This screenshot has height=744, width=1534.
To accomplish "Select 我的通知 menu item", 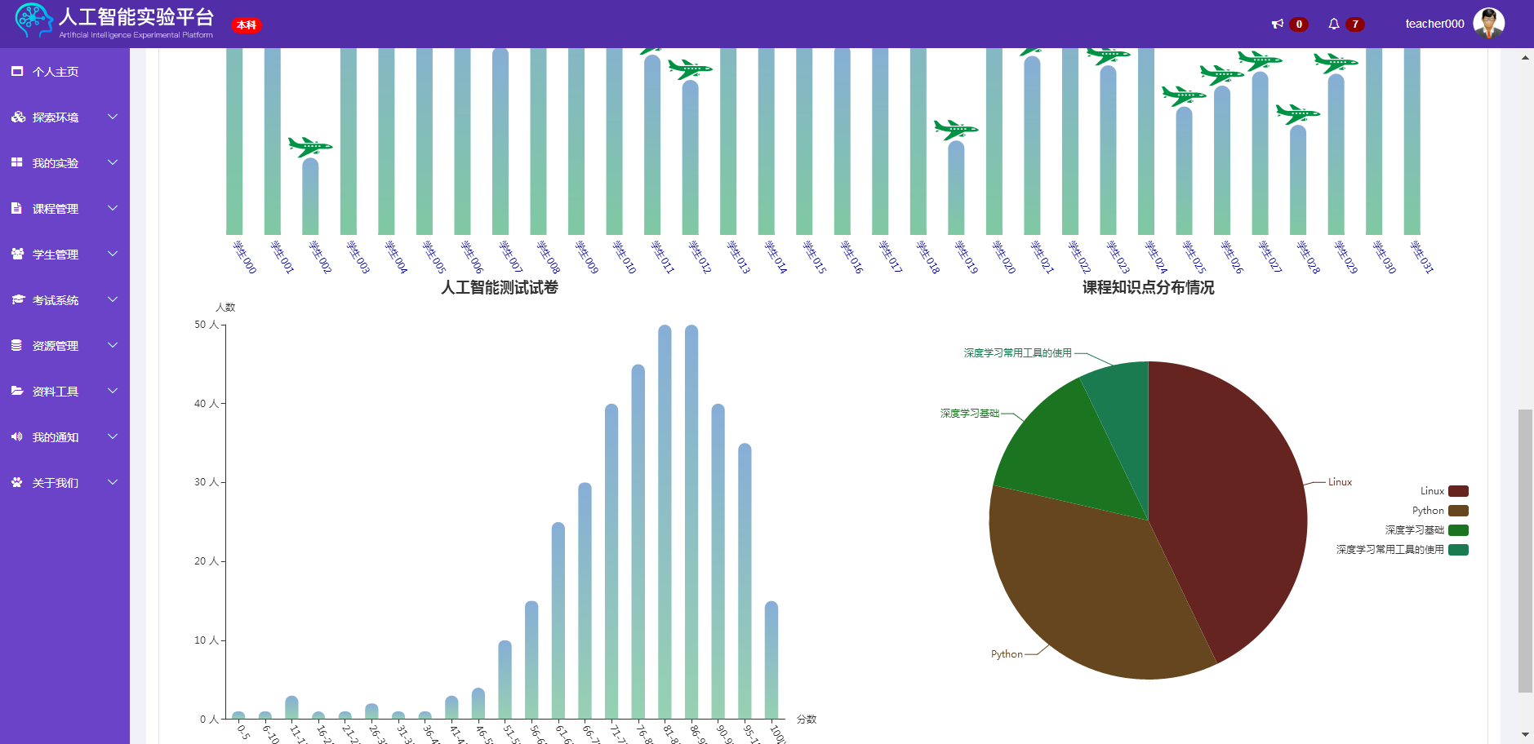I will (x=56, y=437).
